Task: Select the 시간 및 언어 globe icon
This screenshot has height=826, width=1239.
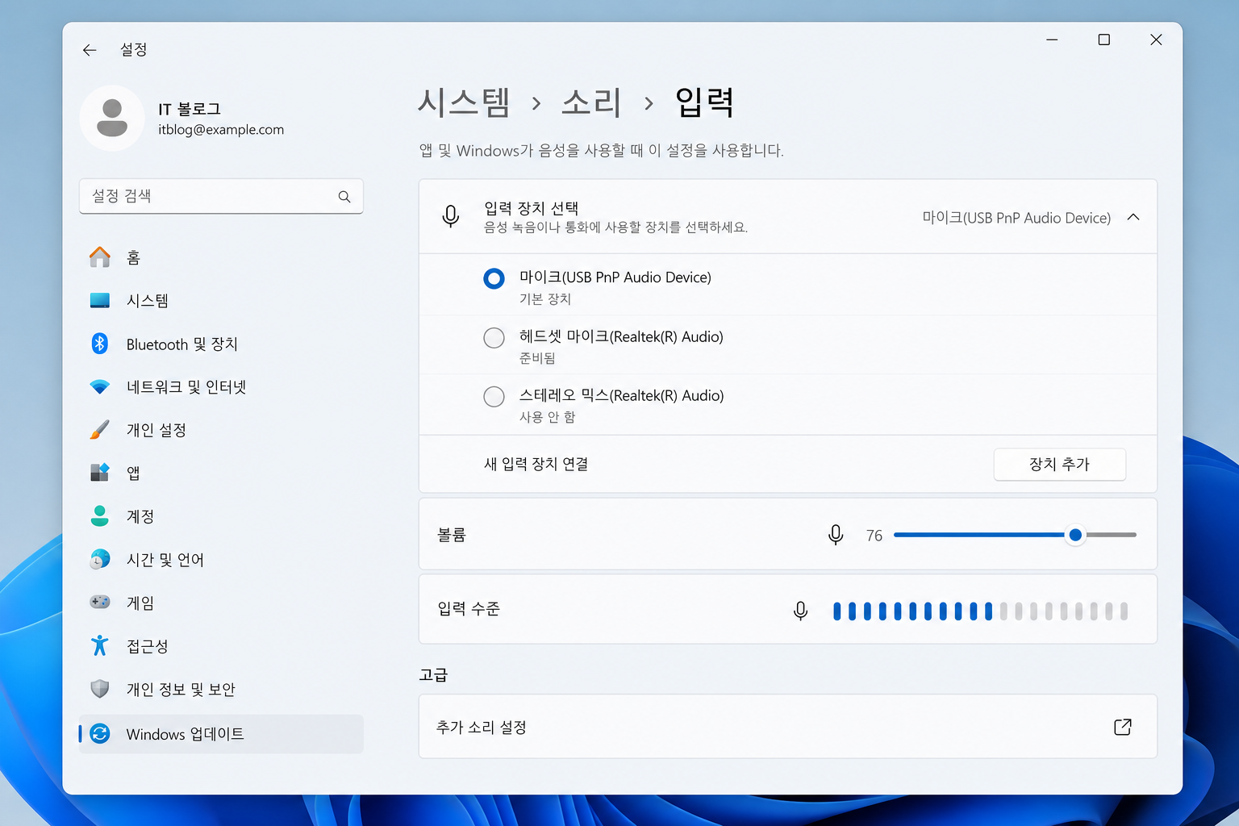Action: point(100,559)
